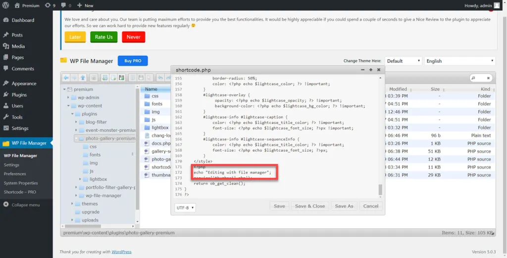The width and height of the screenshot is (507, 258).
Task: Expand the themes folder arrow
Action: [72, 204]
